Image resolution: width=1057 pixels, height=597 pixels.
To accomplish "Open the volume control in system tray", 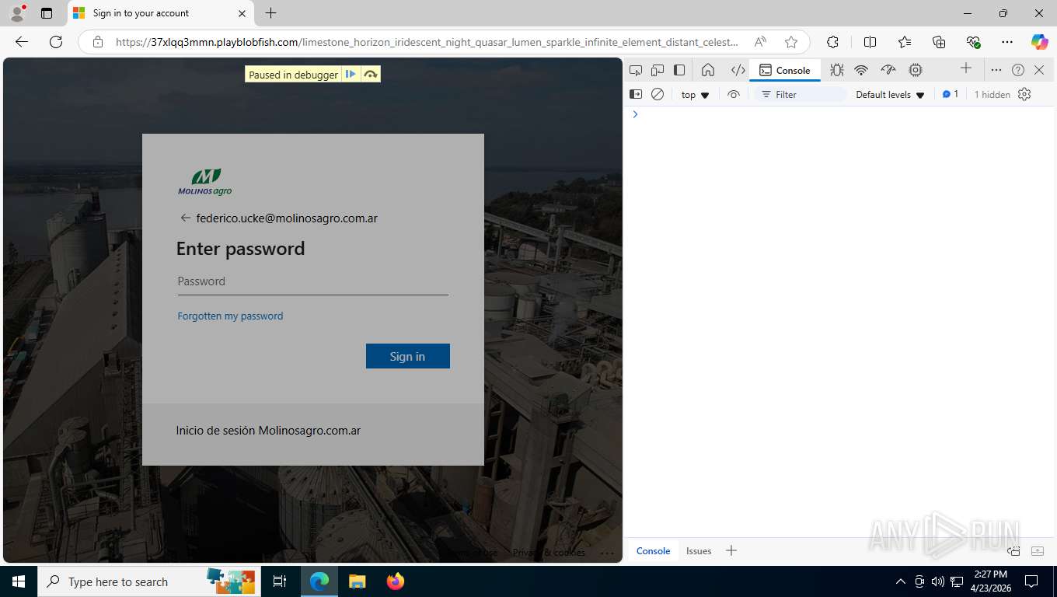I will (938, 581).
